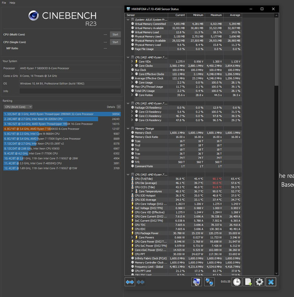The image size is (294, 297).
Task: Open the Help menu in Cinebench
Action: click(12, 3)
